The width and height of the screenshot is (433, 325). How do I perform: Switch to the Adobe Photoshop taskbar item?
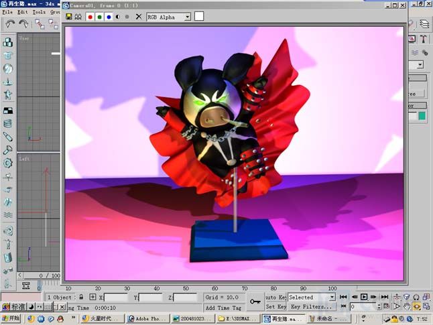(x=147, y=319)
